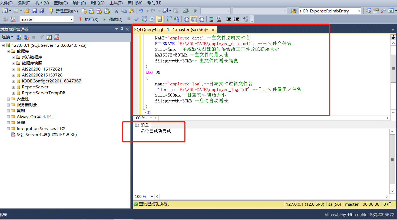Click the Database Engine Query icon

[x=84, y=11]
